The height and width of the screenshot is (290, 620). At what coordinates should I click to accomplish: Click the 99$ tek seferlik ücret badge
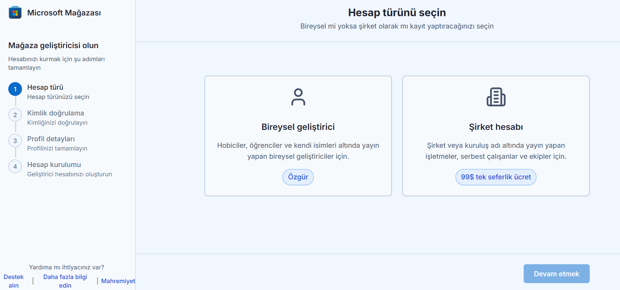pos(496,177)
